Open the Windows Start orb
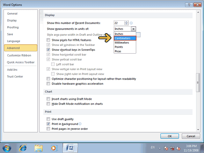Image resolution: width=204 pixels, height=153 pixels. tap(7, 148)
